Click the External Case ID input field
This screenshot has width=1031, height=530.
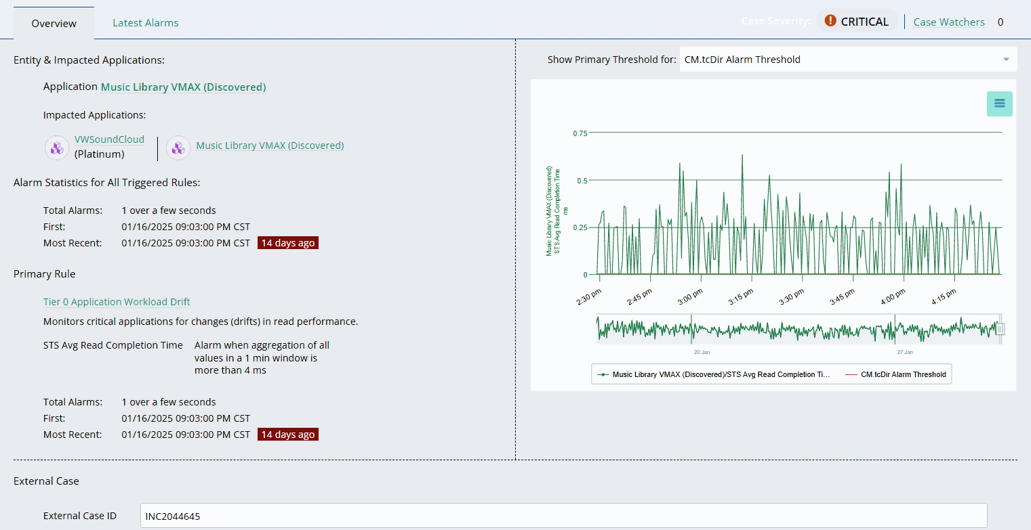[563, 516]
